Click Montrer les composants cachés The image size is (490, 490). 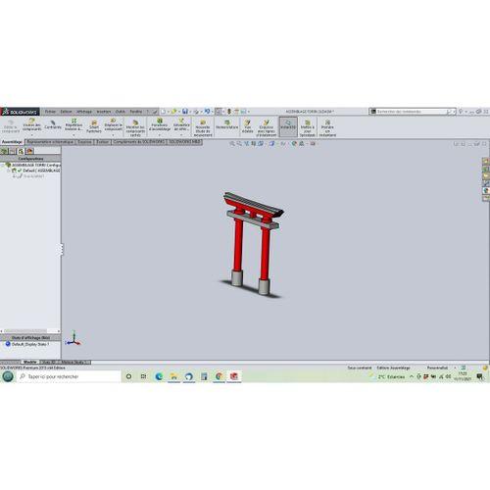pos(135,129)
